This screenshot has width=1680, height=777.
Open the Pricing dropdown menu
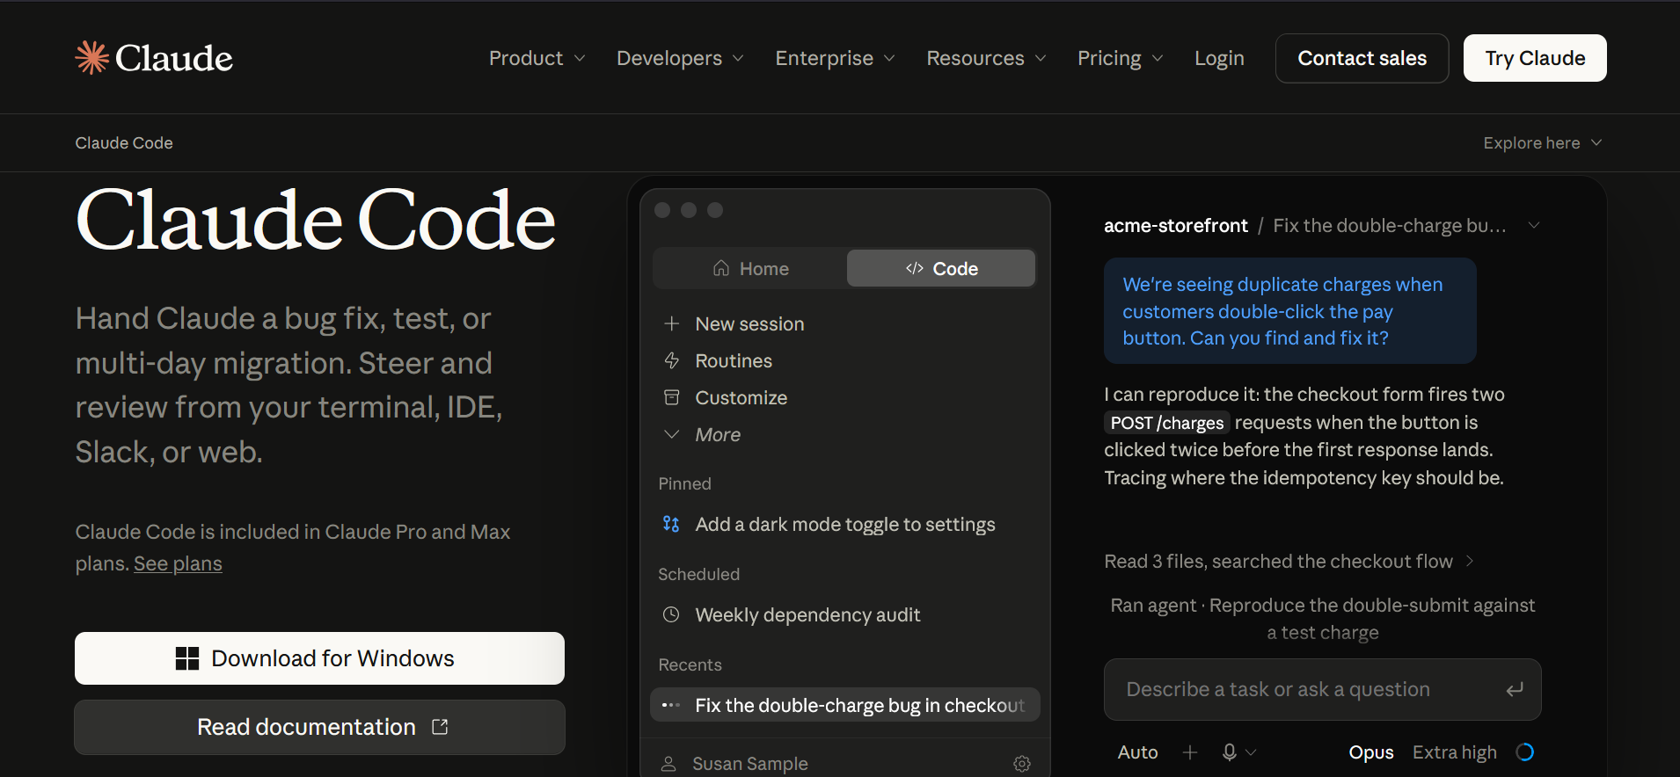(1121, 58)
